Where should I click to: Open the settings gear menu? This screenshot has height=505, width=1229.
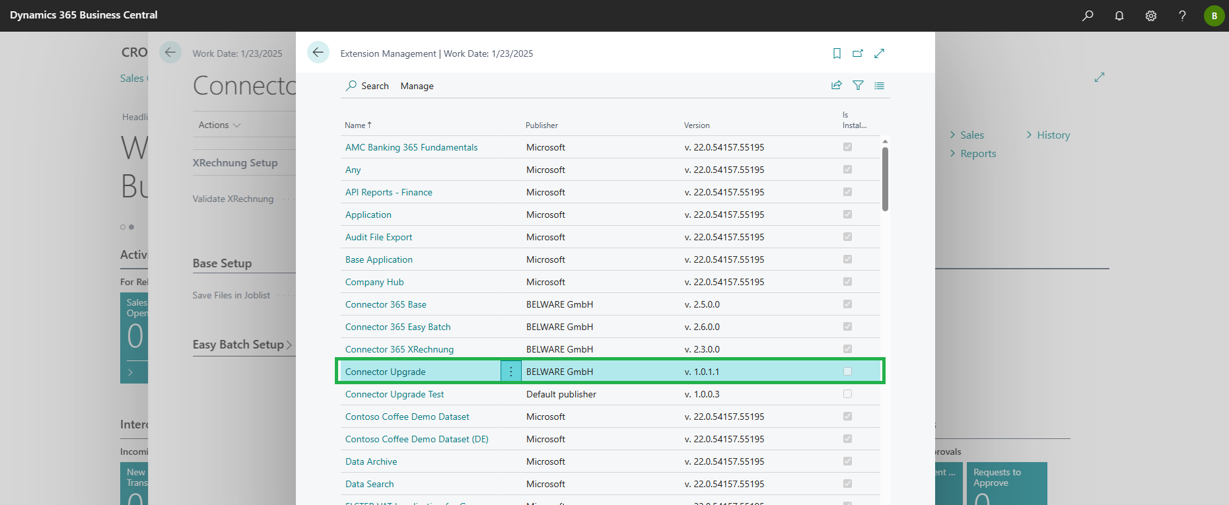1151,15
